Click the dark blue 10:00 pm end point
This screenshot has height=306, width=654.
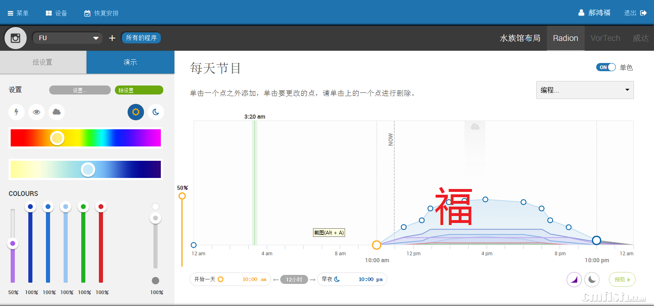[597, 240]
